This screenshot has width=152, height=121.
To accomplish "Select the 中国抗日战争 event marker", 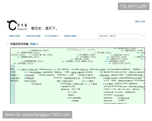I will (x=111, y=78).
